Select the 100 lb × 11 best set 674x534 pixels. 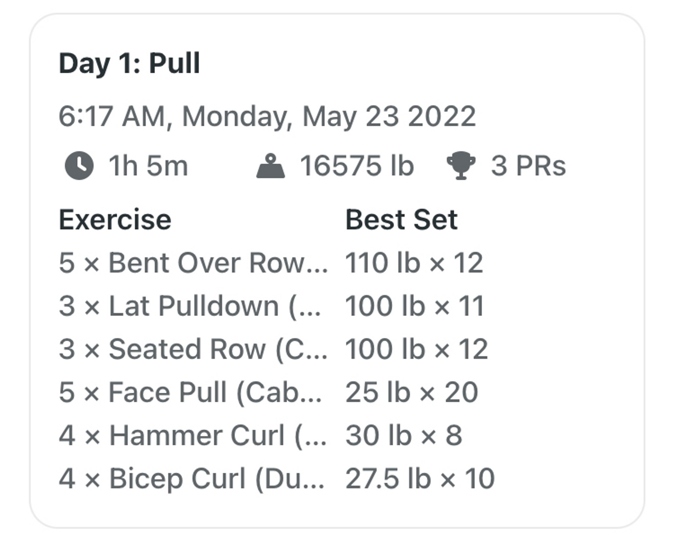coord(415,306)
